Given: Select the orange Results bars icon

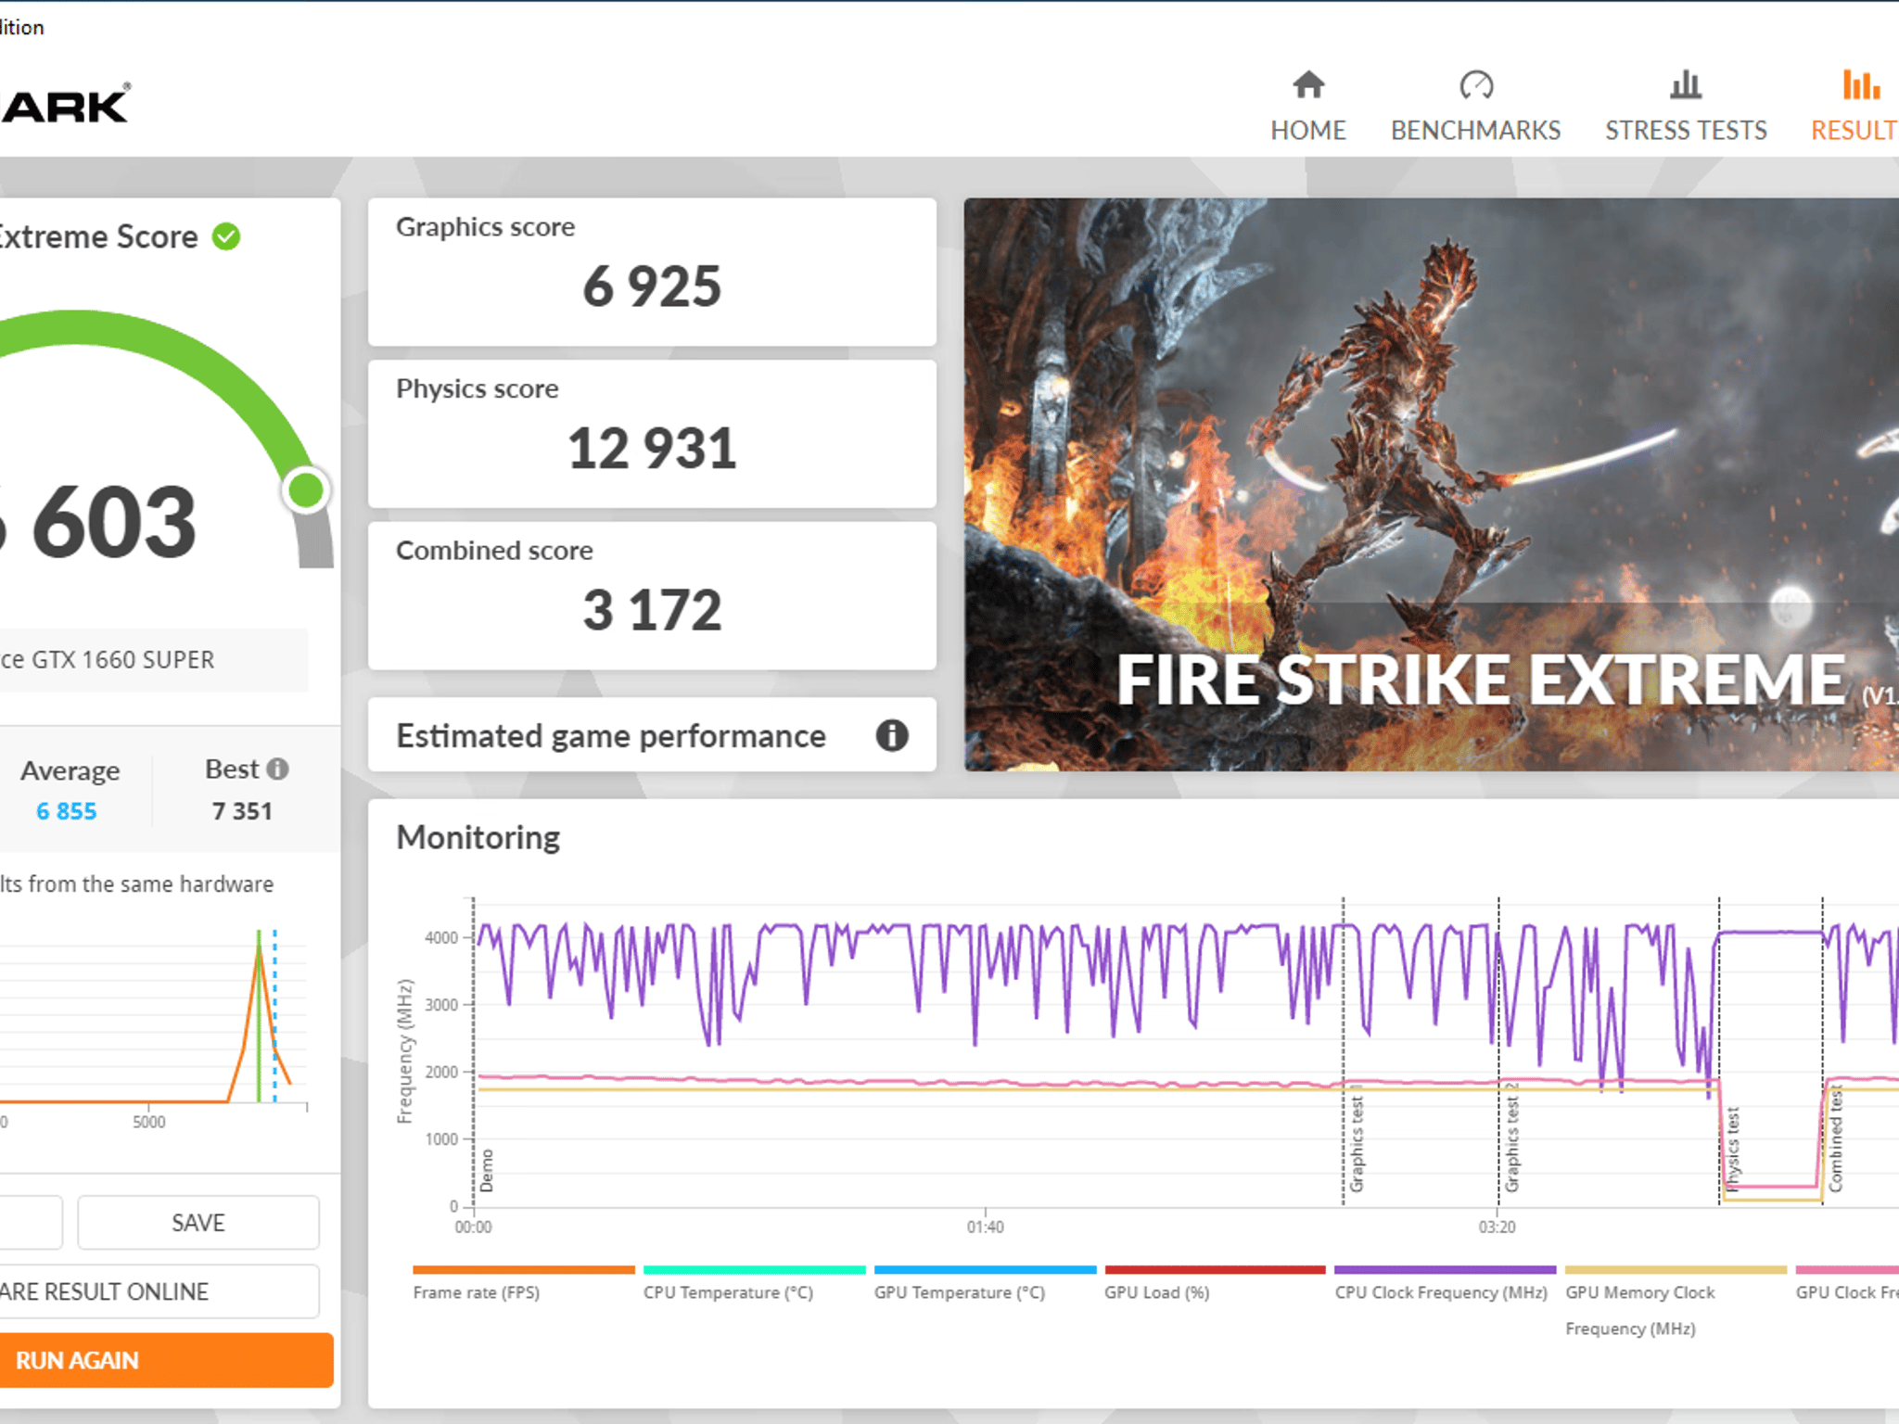Looking at the screenshot, I should pyautogui.click(x=1861, y=85).
